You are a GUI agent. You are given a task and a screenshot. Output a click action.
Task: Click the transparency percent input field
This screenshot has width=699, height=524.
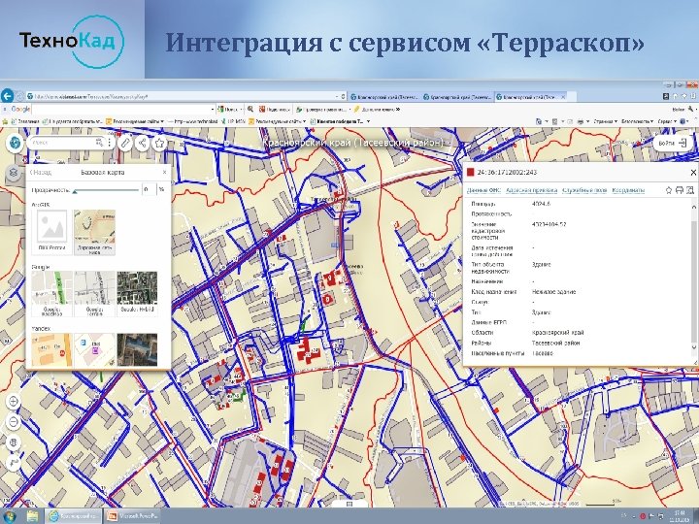[x=150, y=189]
